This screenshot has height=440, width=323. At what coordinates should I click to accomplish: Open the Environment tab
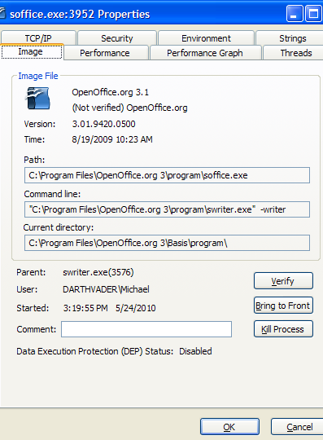point(206,37)
